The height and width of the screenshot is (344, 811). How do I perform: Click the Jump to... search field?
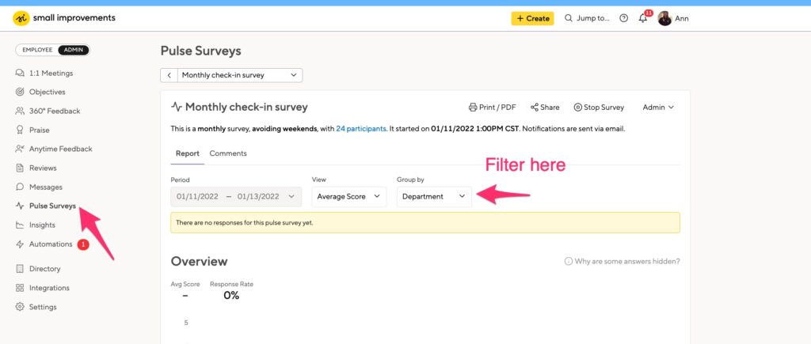(x=587, y=19)
